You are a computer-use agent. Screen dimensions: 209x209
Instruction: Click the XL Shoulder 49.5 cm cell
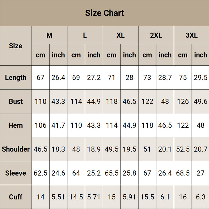tap(112, 149)
